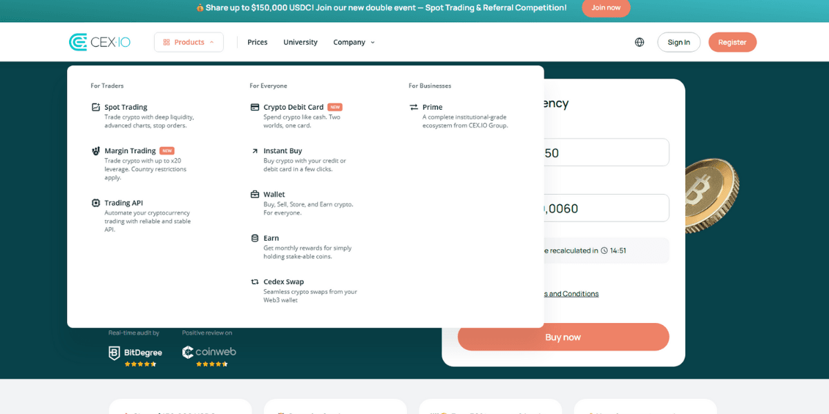The width and height of the screenshot is (829, 414).
Task: Click the Cedex Swap arrows icon
Action: tap(255, 282)
